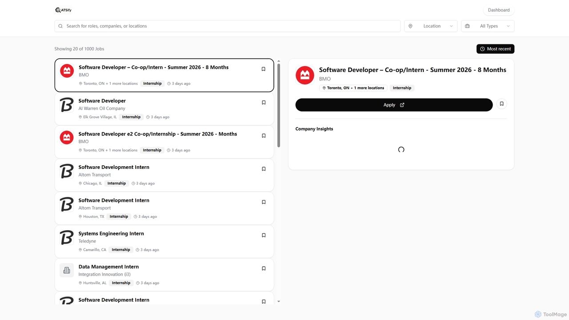Bookmark the Chicago Altom Transport intern job
The width and height of the screenshot is (569, 320).
[x=264, y=169]
